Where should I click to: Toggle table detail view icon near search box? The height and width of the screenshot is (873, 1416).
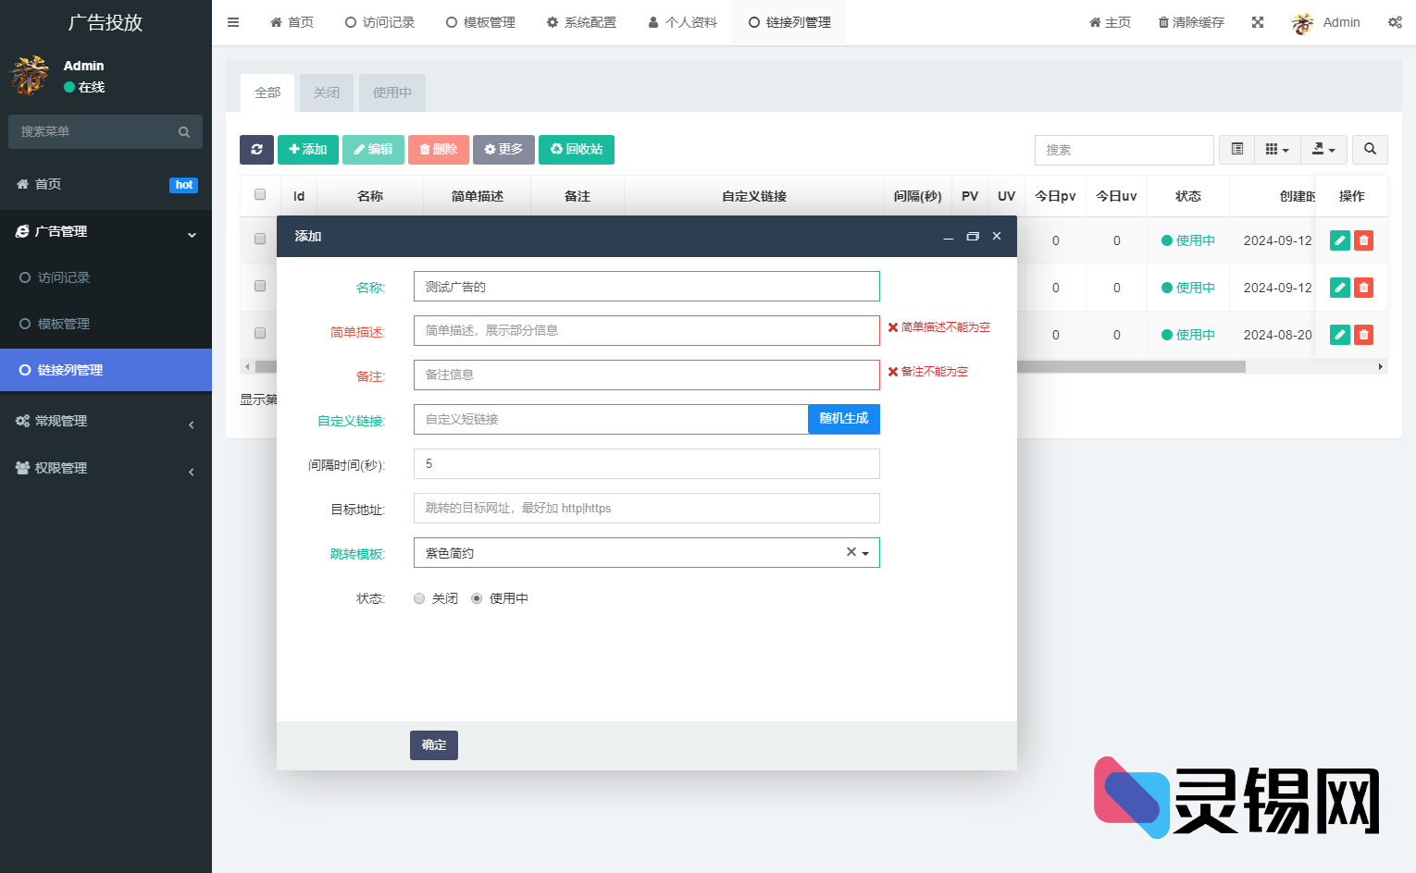pos(1236,149)
